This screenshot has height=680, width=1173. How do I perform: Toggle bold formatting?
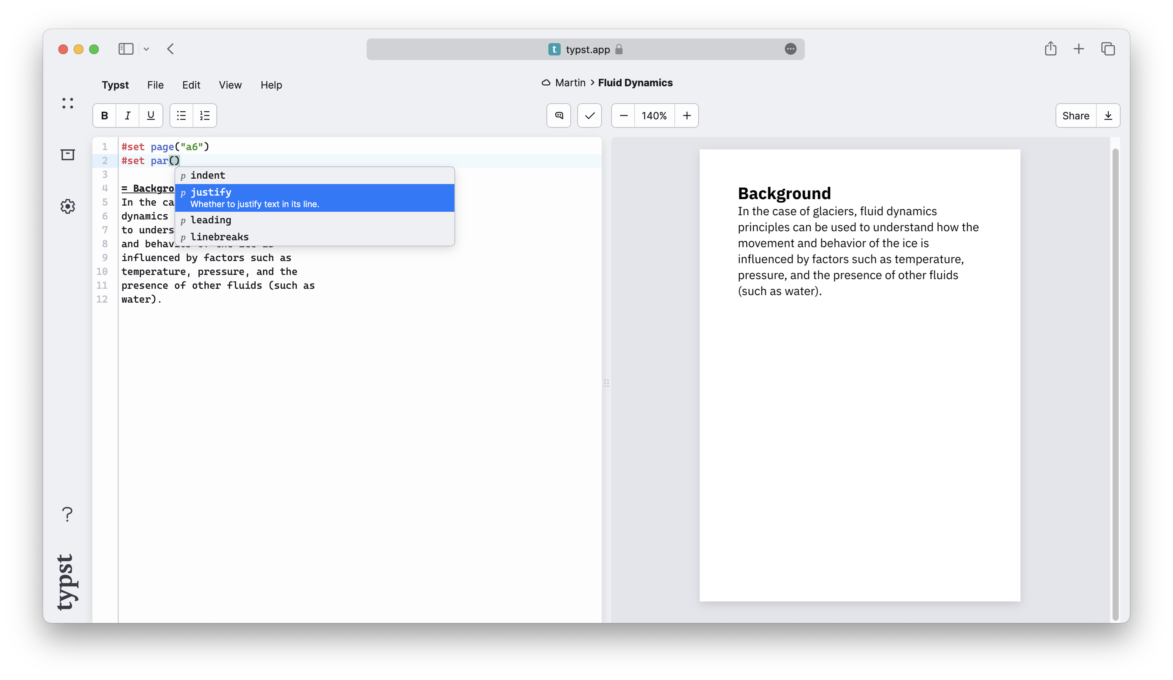104,116
